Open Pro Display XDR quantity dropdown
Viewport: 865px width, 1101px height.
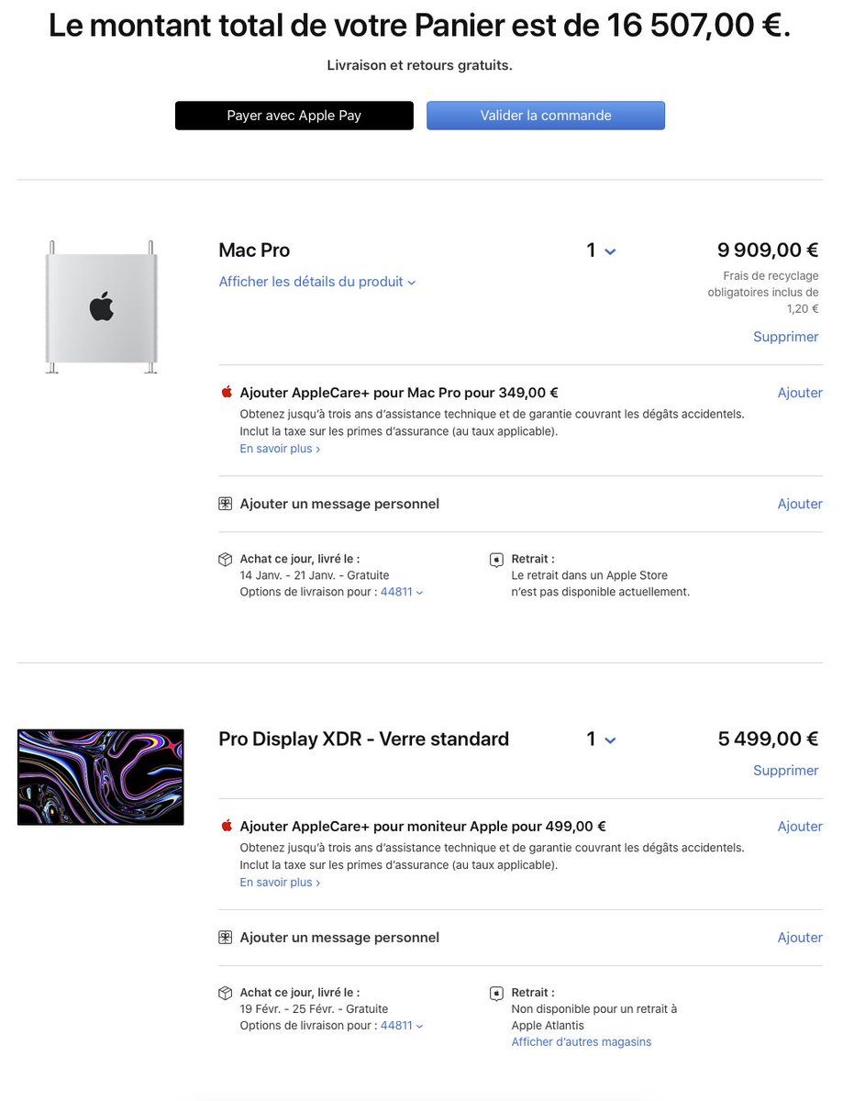(x=601, y=740)
